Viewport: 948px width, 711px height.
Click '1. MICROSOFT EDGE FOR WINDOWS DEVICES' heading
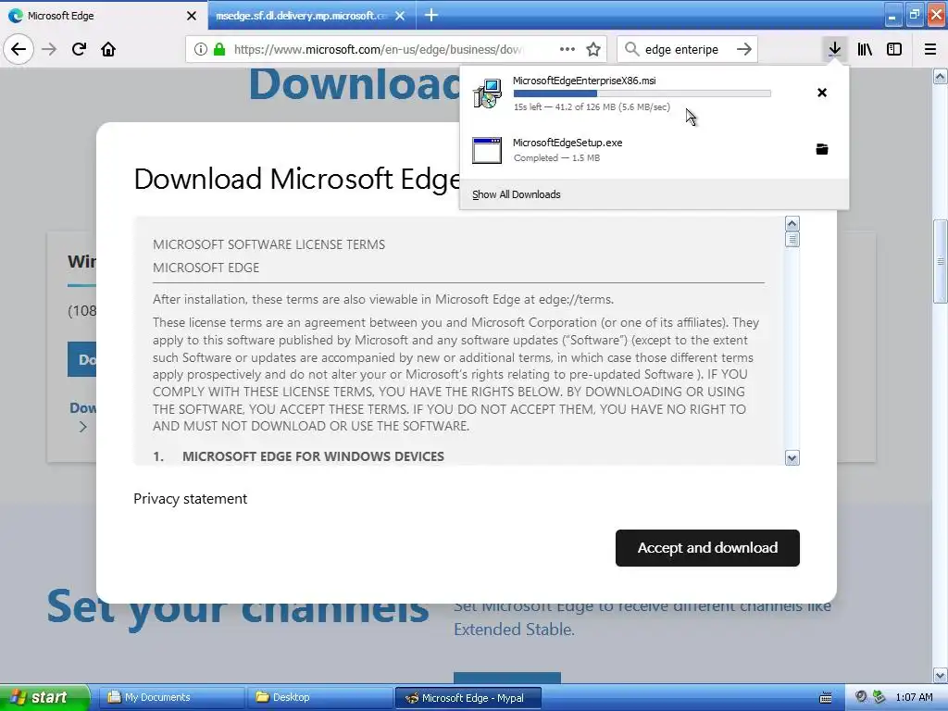coord(299,456)
